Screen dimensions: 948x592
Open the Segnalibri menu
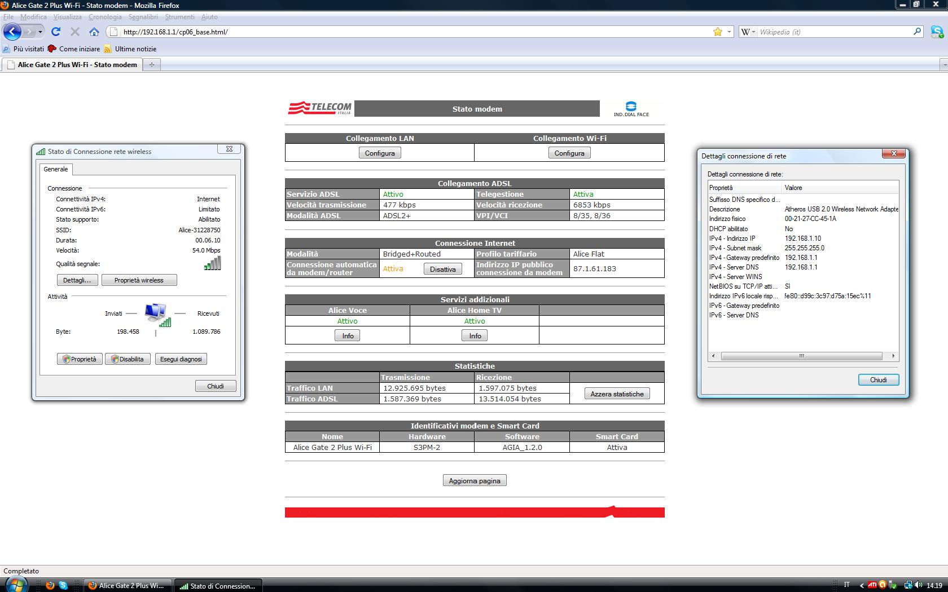(x=143, y=17)
